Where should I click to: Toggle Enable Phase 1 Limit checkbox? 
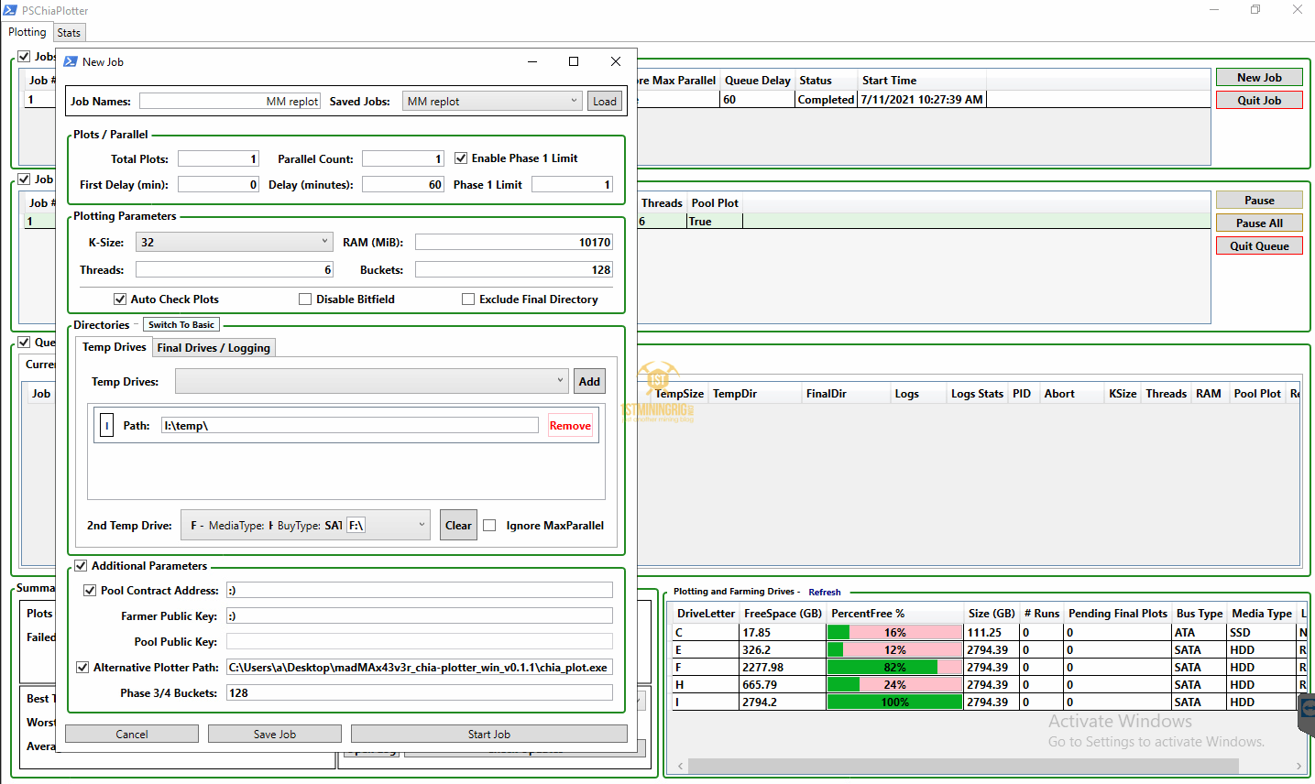tap(461, 158)
